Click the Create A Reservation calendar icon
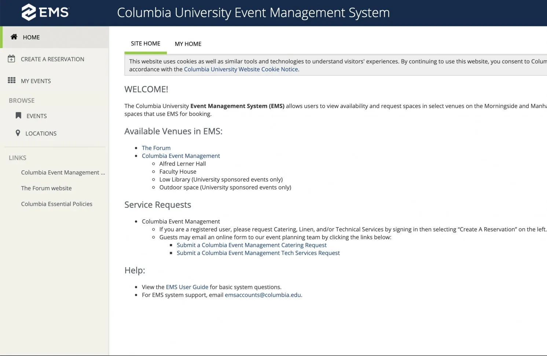This screenshot has width=547, height=356. click(x=11, y=59)
